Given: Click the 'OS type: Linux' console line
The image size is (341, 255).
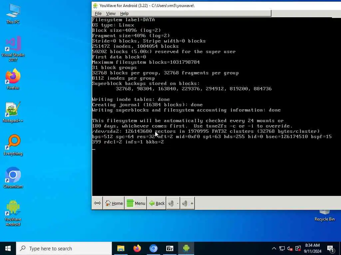Looking at the screenshot, I should pos(113,25).
